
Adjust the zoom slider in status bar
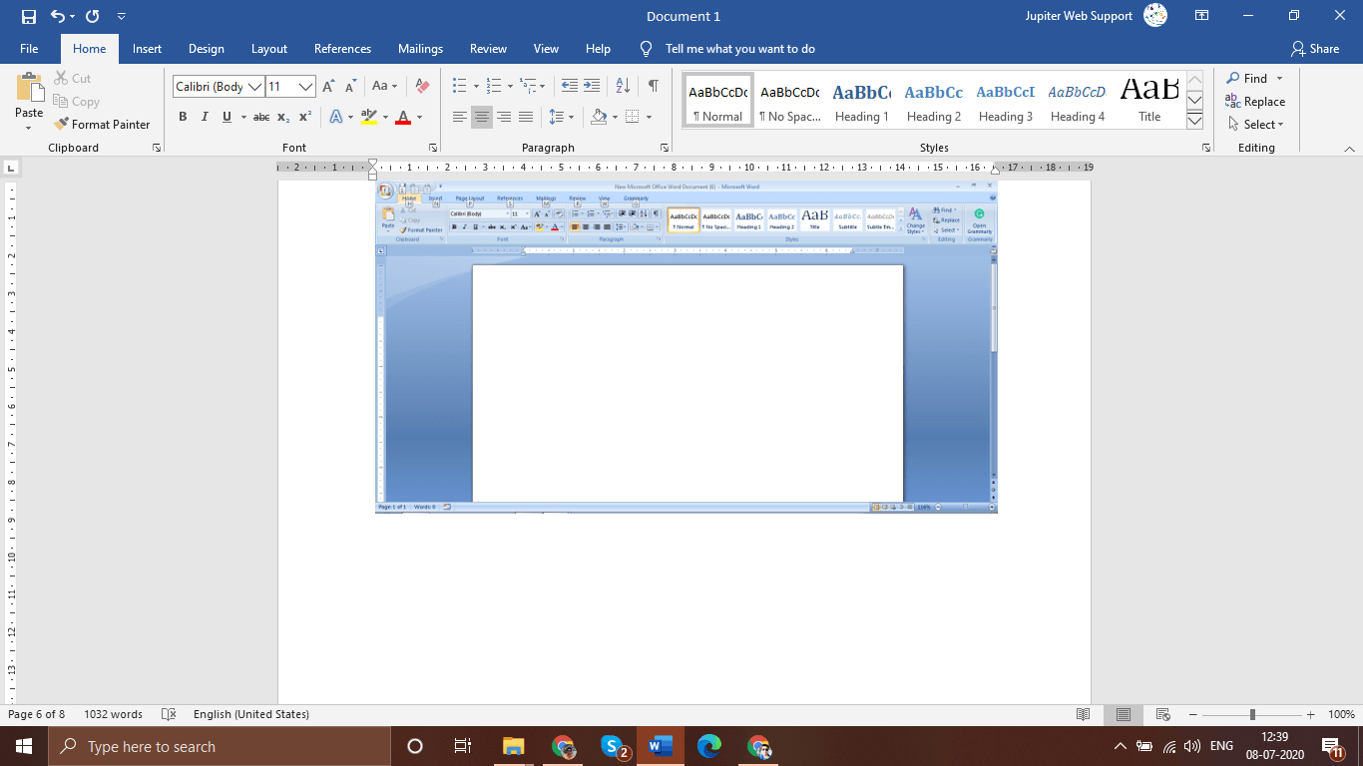(1250, 714)
